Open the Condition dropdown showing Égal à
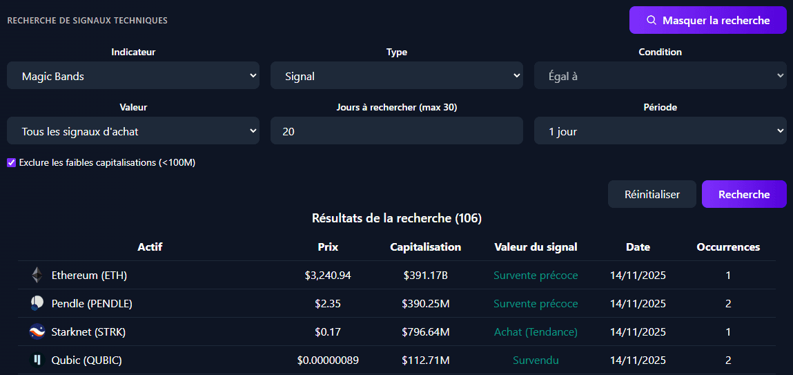This screenshot has width=793, height=375. click(660, 75)
